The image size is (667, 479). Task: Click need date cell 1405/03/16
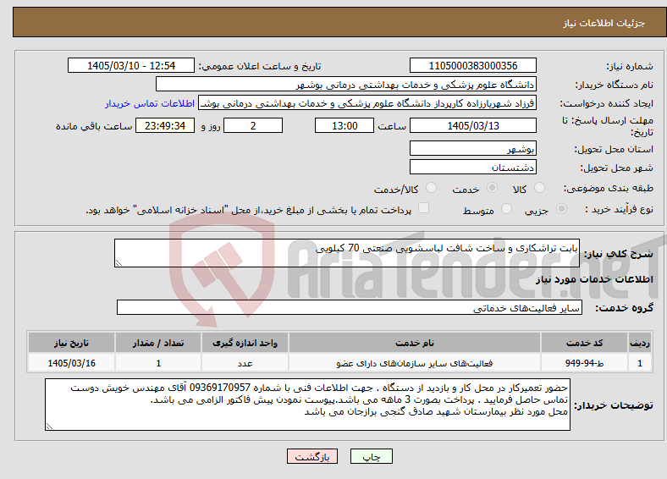pos(71,363)
